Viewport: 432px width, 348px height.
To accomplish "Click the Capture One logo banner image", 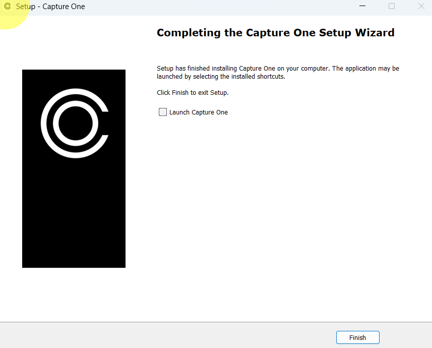I will 74,168.
